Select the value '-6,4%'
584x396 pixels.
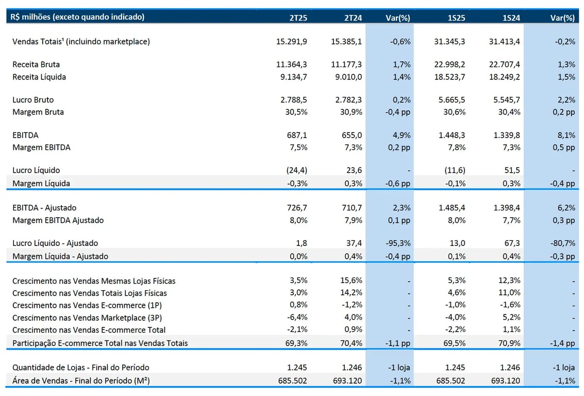coord(297,317)
